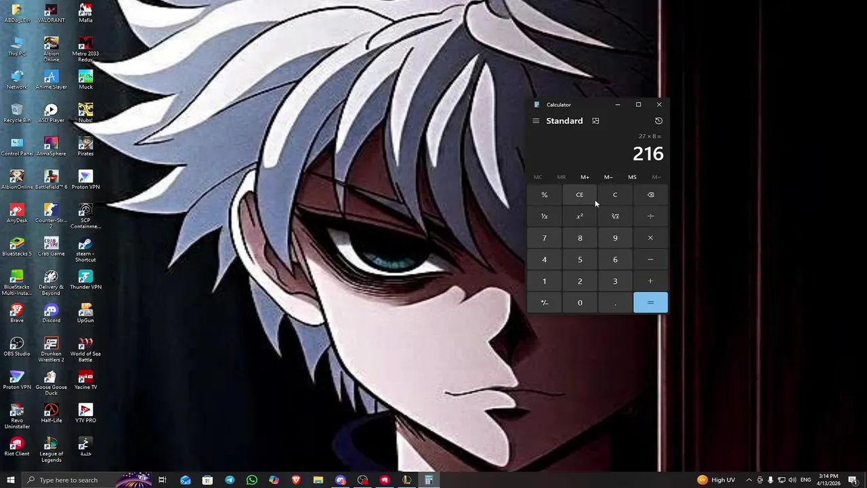Open the Brave browser desktop shortcut
867x488 pixels.
[x=17, y=314]
